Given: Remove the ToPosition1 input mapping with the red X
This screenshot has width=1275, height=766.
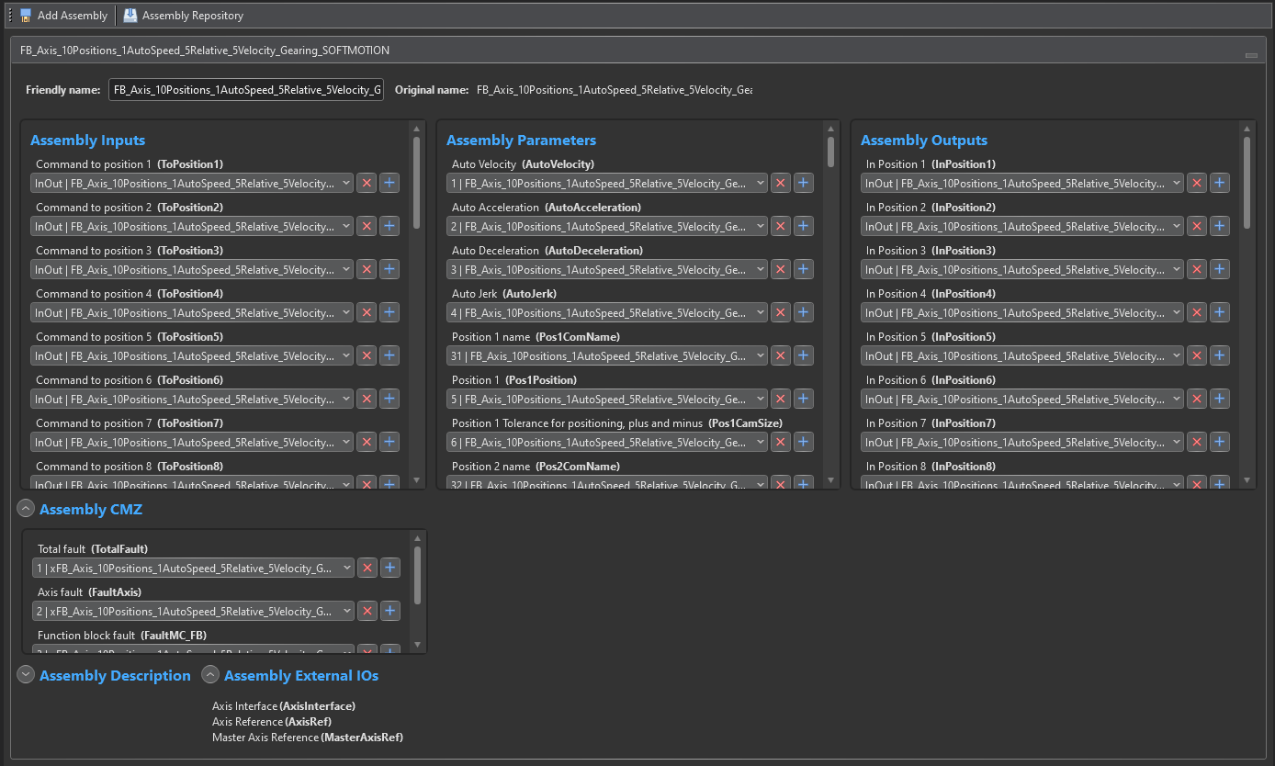Looking at the screenshot, I should coord(367,183).
